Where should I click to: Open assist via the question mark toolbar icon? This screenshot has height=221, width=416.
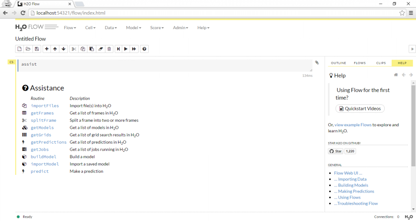pos(144,49)
